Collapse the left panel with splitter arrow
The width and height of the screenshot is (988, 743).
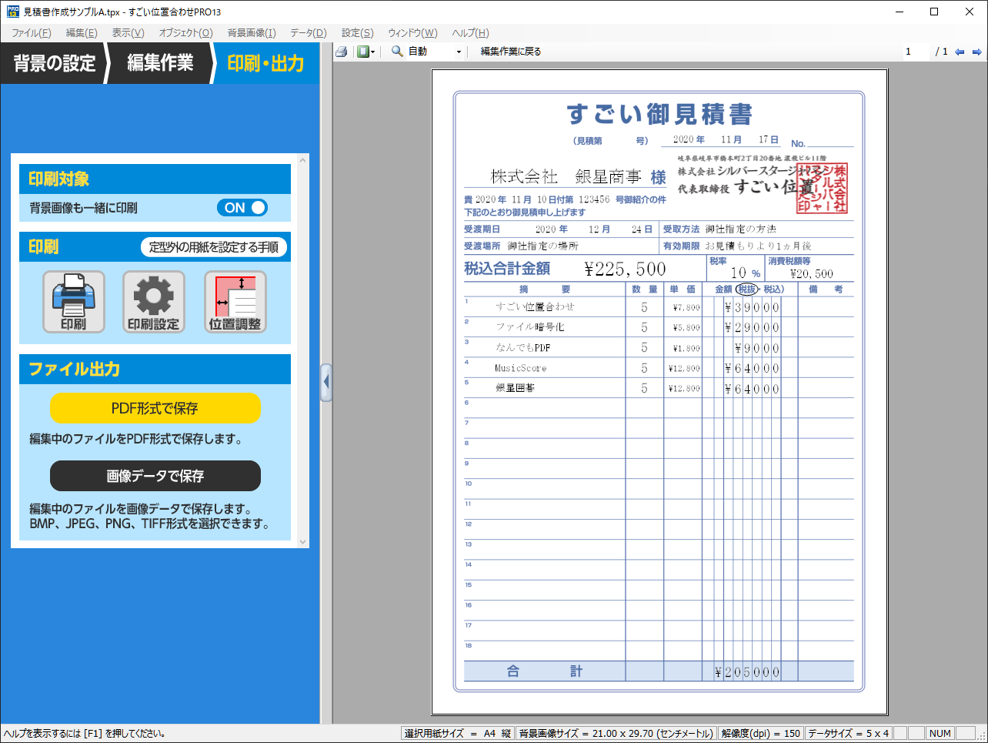pyautogui.click(x=326, y=382)
